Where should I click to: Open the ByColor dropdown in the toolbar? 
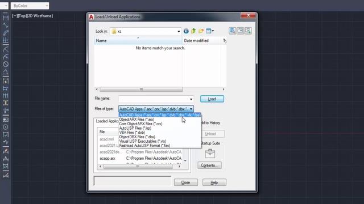[x=47, y=6]
